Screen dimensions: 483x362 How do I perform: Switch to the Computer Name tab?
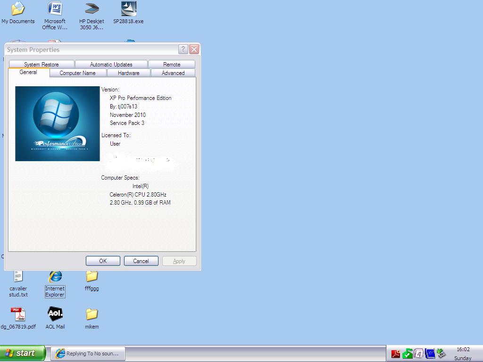coord(78,73)
